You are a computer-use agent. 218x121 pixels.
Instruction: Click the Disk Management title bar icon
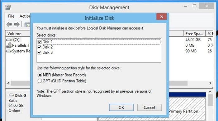point(8,7)
